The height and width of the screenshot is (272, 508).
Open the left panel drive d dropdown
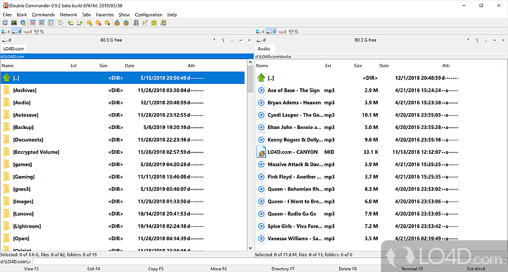[6, 39]
